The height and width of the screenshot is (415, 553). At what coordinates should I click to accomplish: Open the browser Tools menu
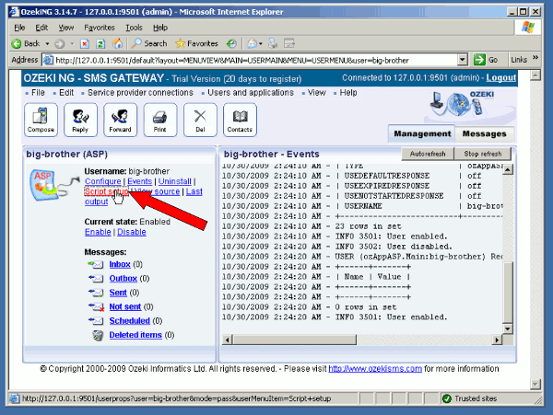pyautogui.click(x=134, y=28)
